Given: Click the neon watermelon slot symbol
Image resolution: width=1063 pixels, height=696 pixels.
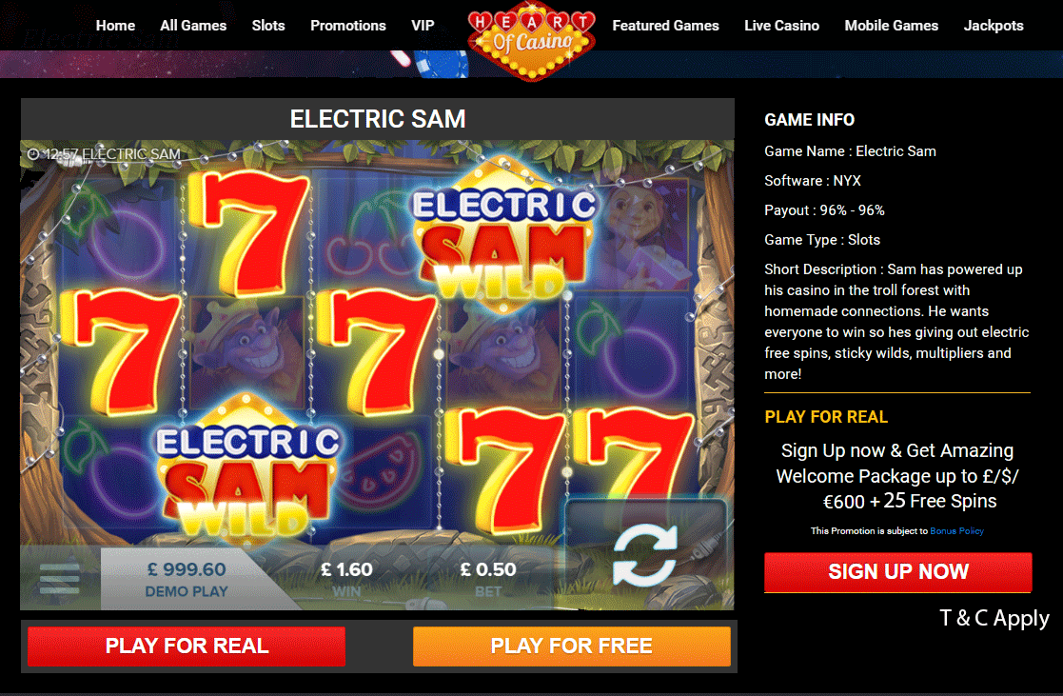Looking at the screenshot, I should coord(379,471).
